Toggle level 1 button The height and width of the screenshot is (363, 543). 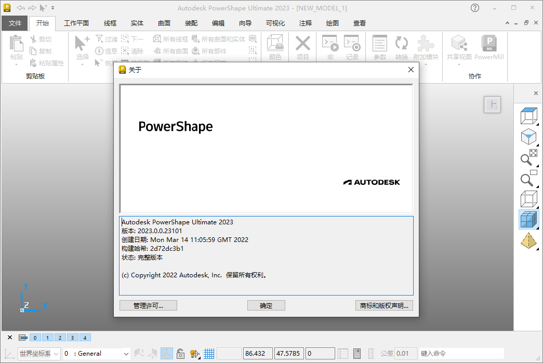click(x=47, y=338)
